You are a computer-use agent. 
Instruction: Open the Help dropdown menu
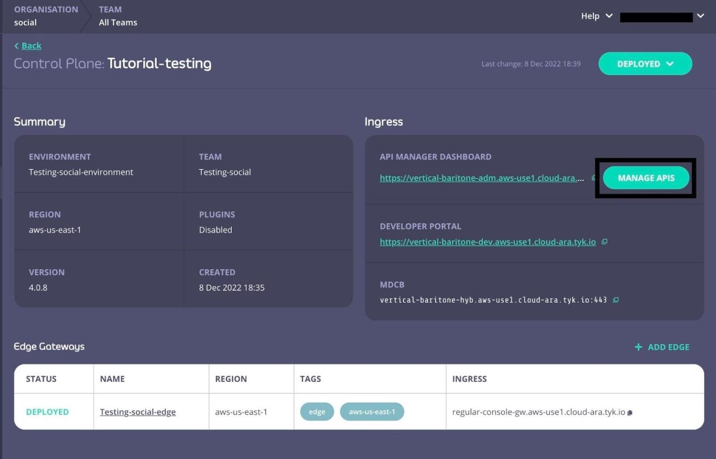coord(596,16)
